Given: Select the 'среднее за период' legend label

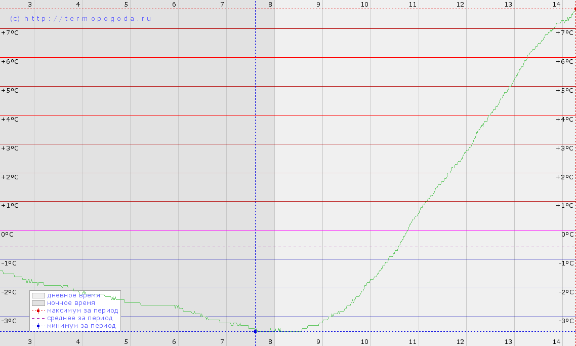Looking at the screenshot, I should pos(80,318).
